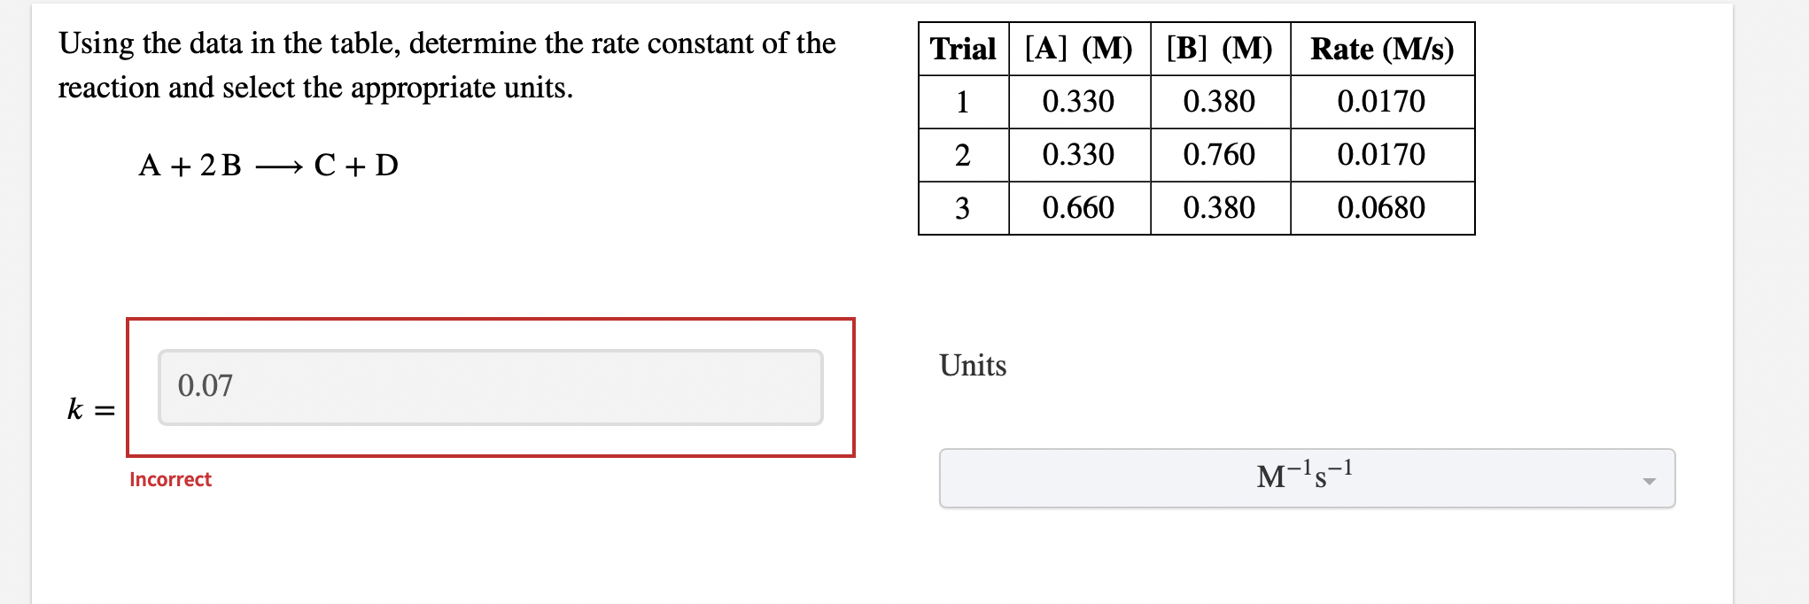Click the concentration value 0.760 in Trial 2
The image size is (1809, 604).
(1220, 155)
